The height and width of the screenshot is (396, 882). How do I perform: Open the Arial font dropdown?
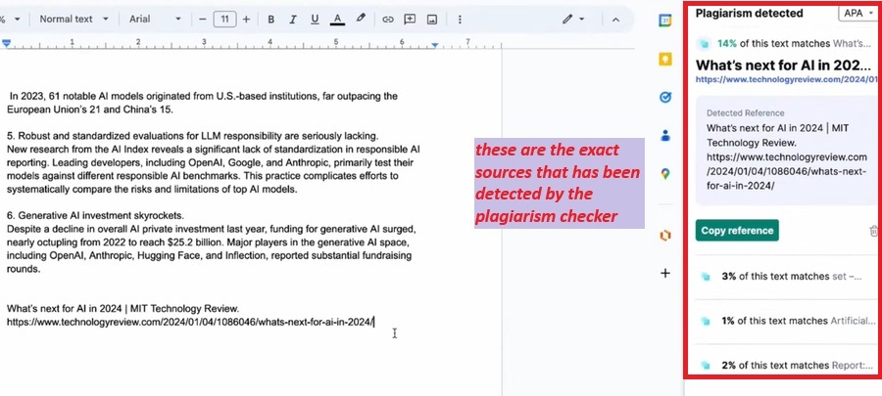(x=155, y=20)
